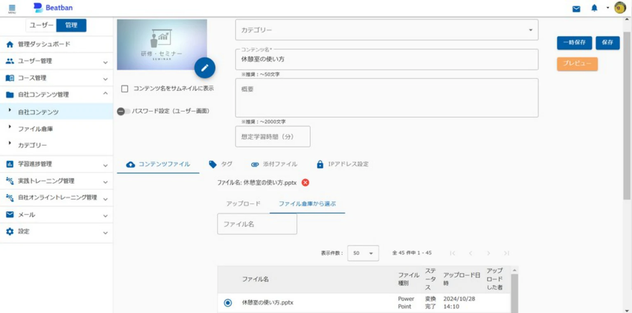Click the 保存 button
This screenshot has width=632, height=313.
click(x=608, y=43)
